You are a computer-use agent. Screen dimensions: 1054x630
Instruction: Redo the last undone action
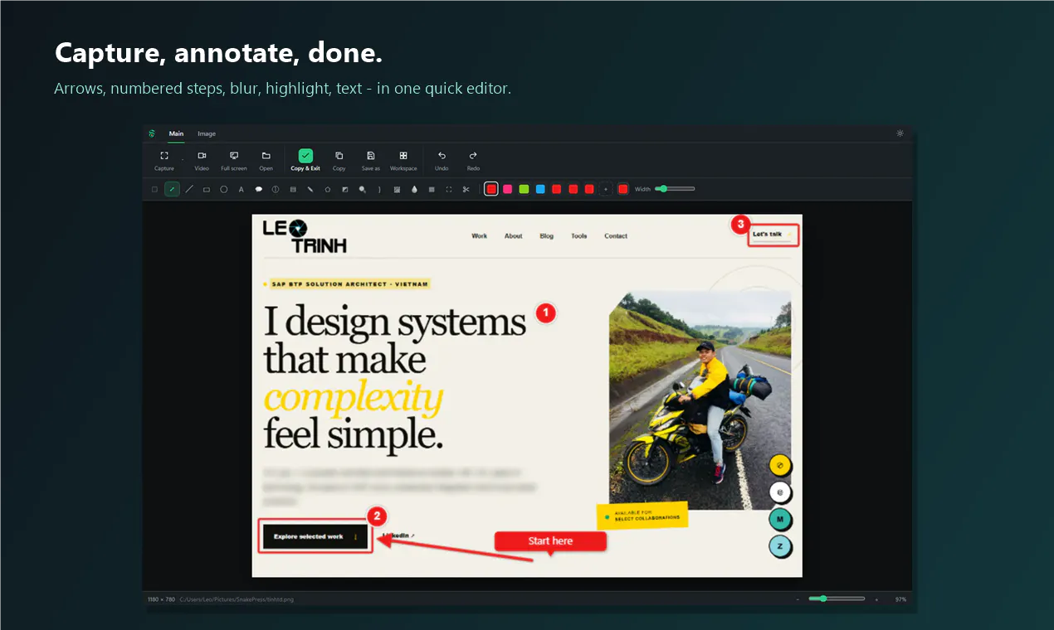click(x=473, y=160)
